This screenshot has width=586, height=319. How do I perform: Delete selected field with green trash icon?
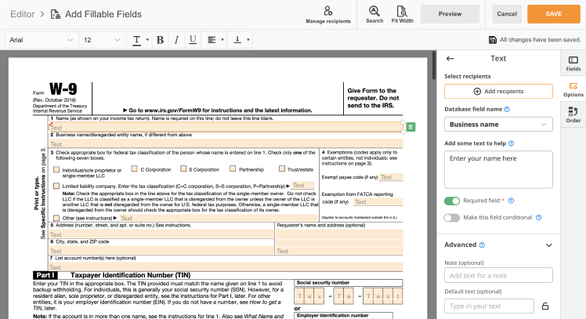(411, 127)
